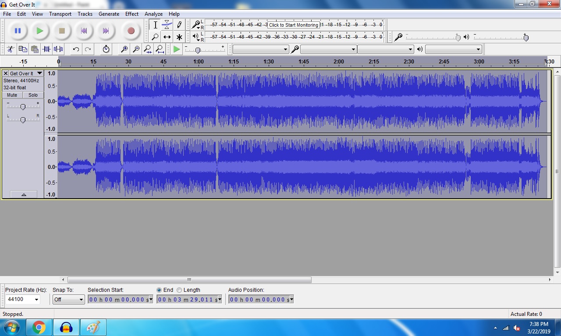
Task: Select the Envelope tool
Action: [167, 25]
